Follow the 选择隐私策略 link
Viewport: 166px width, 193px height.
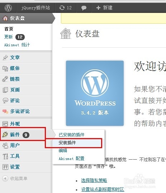94,180
